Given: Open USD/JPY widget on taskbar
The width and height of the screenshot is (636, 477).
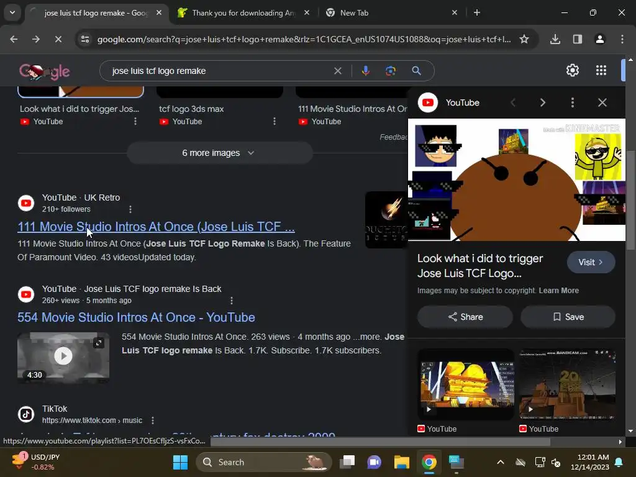Looking at the screenshot, I should (35, 462).
